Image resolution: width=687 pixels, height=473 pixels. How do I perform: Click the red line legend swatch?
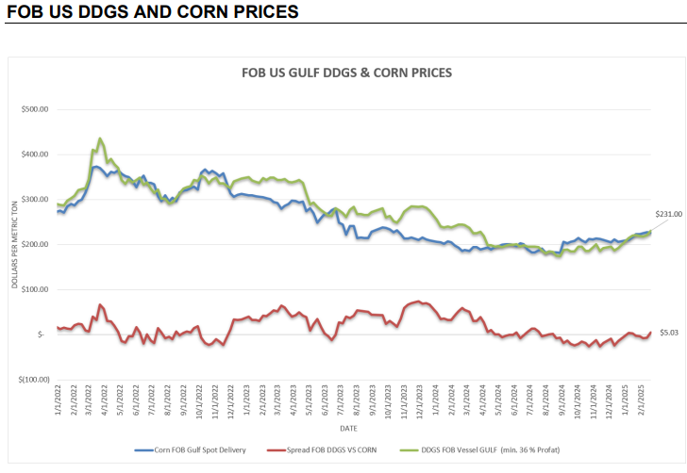pos(276,450)
